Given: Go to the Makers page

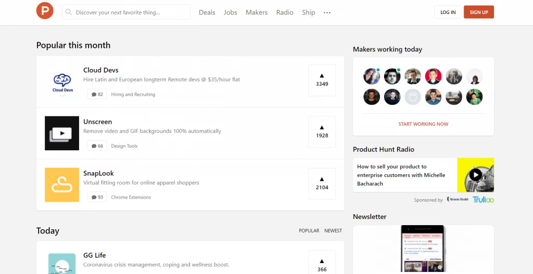Looking at the screenshot, I should (257, 12).
